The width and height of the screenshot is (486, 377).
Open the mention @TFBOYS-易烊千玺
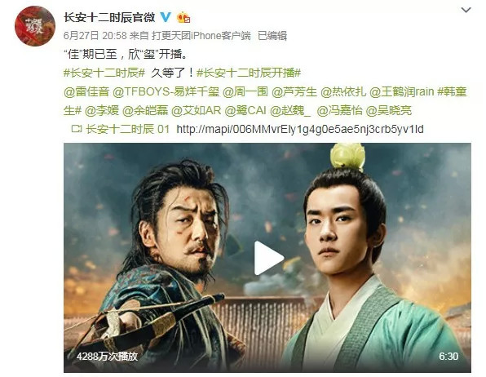(166, 91)
